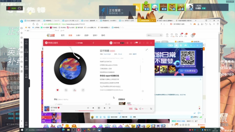Click the Douyu search magnifier icon
Viewport: 235px width, 132px height.
click(161, 35)
